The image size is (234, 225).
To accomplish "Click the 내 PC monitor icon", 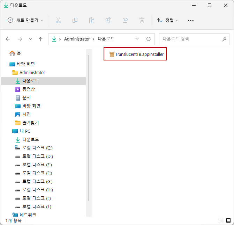I will (15, 131).
